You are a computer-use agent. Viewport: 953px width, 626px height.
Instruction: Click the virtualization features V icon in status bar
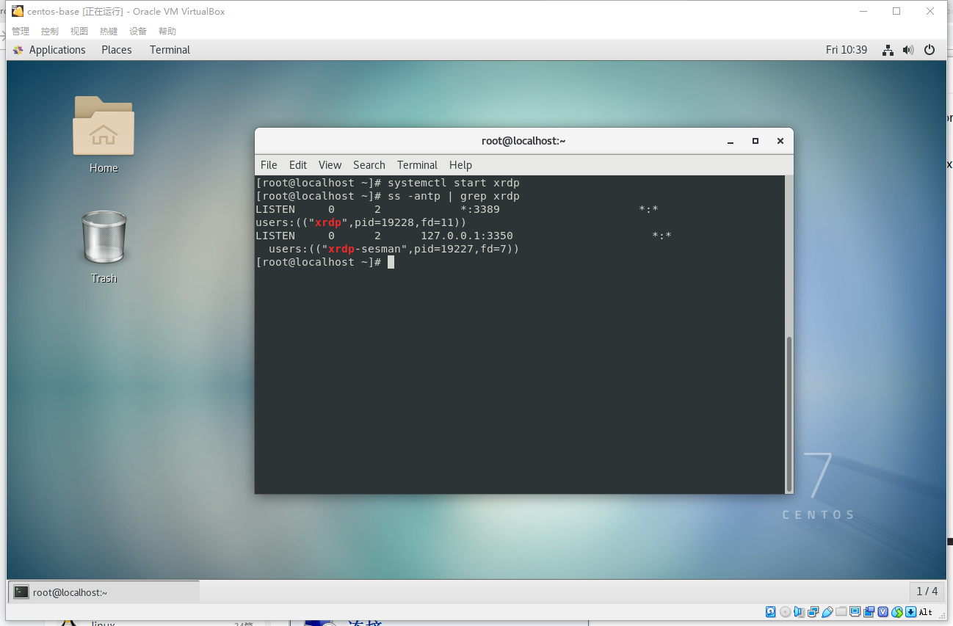click(x=883, y=611)
